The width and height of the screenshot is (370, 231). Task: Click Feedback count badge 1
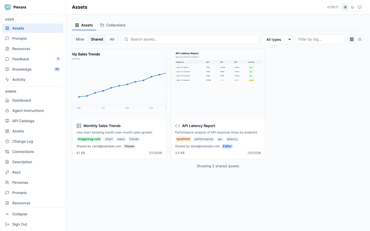58,59
